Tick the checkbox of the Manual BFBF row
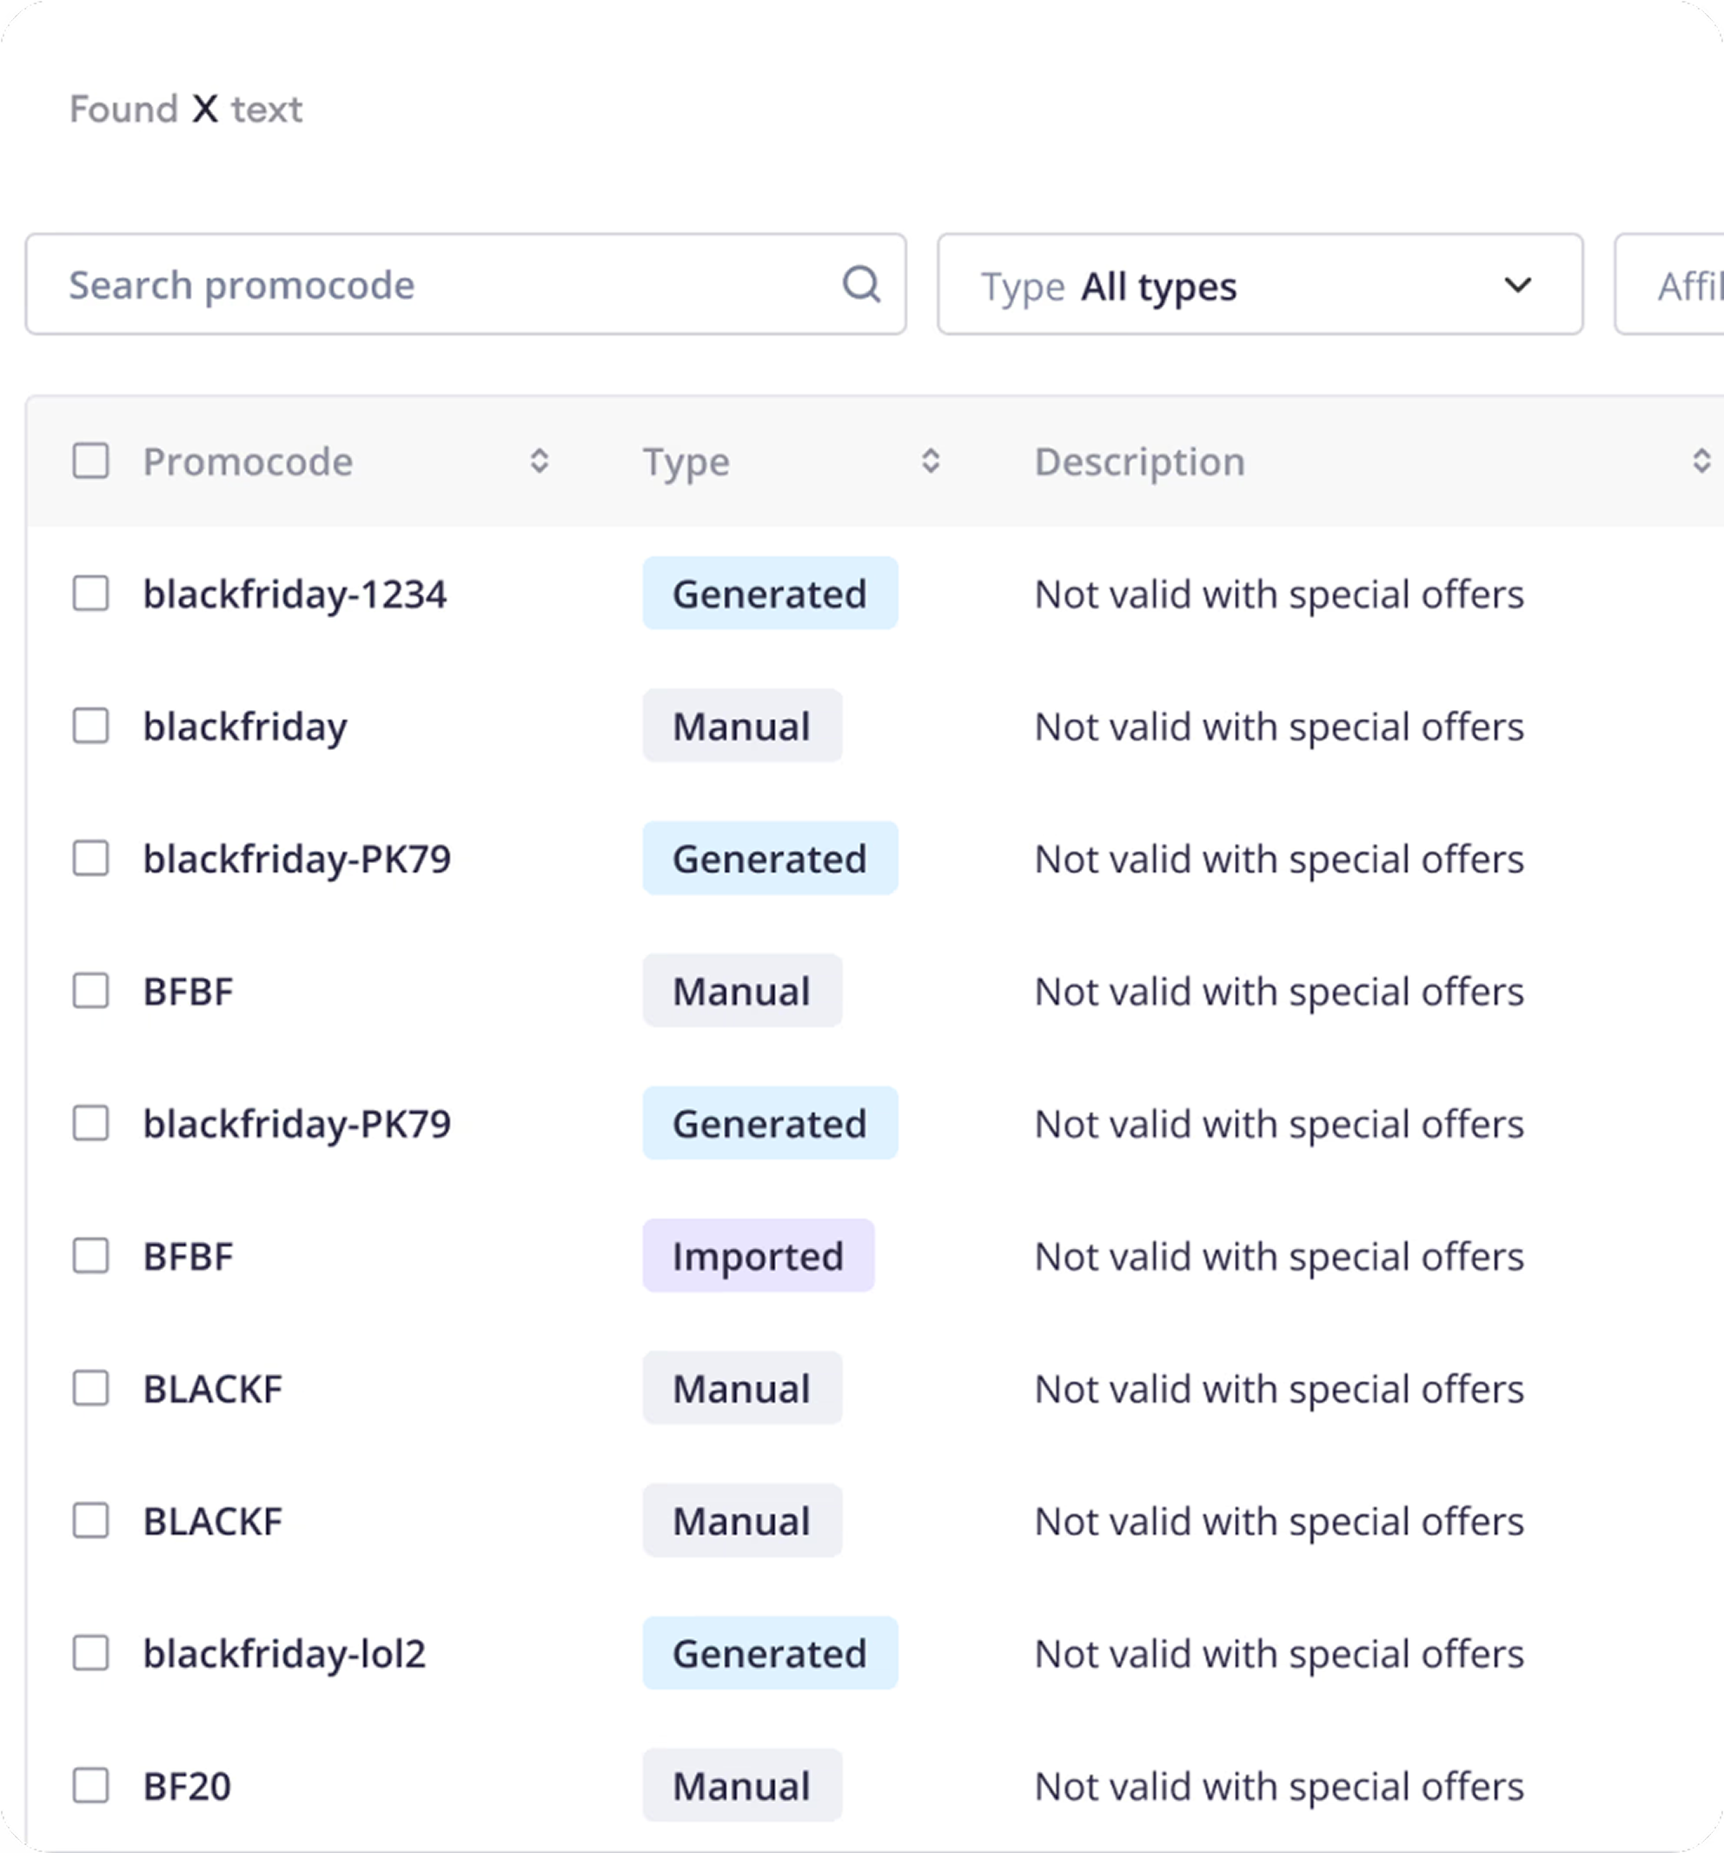The image size is (1724, 1853). click(x=90, y=990)
